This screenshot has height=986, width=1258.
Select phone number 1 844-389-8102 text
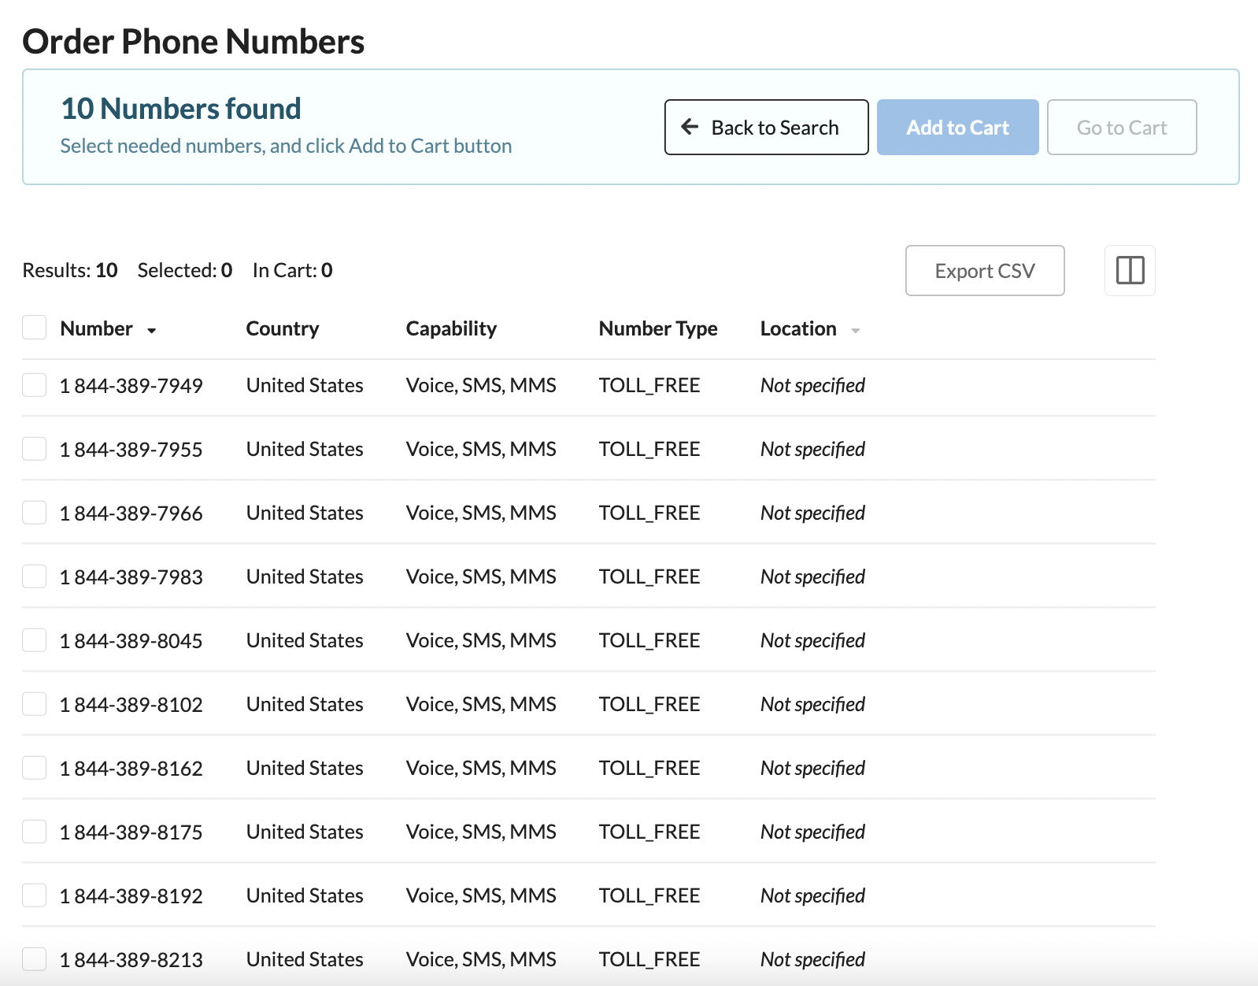131,705
